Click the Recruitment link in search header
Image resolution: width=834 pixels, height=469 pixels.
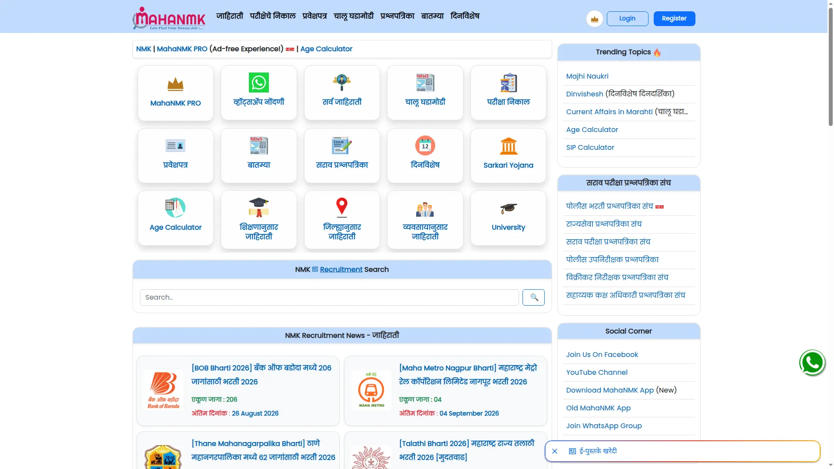pyautogui.click(x=341, y=270)
